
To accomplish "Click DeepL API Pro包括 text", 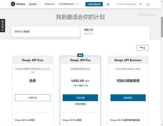I will click(x=72, y=120).
